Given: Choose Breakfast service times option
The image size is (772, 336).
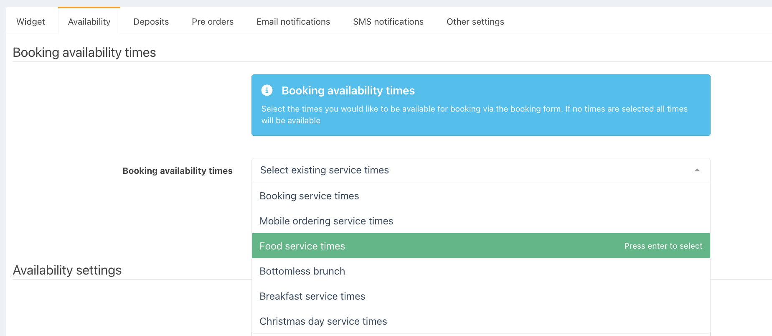Looking at the screenshot, I should point(312,296).
